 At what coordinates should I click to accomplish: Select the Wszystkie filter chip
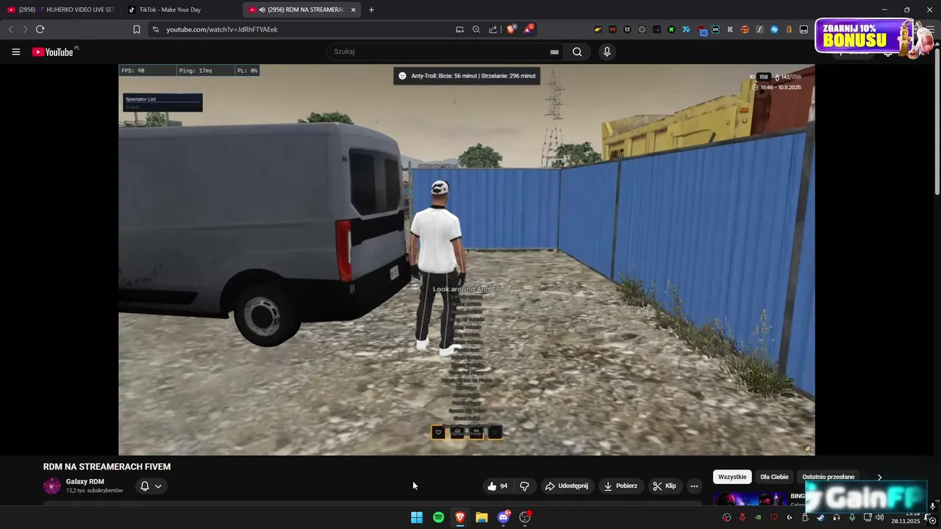(x=732, y=477)
